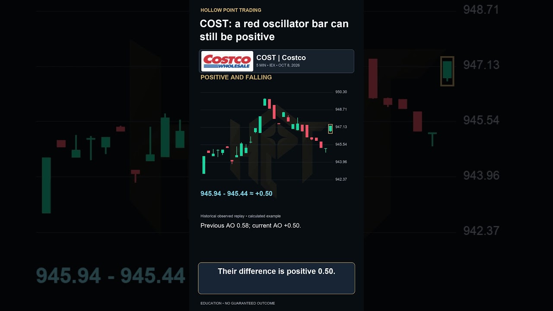Click the highlighted green candle in center chart
553x311 pixels.
pyautogui.click(x=331, y=129)
